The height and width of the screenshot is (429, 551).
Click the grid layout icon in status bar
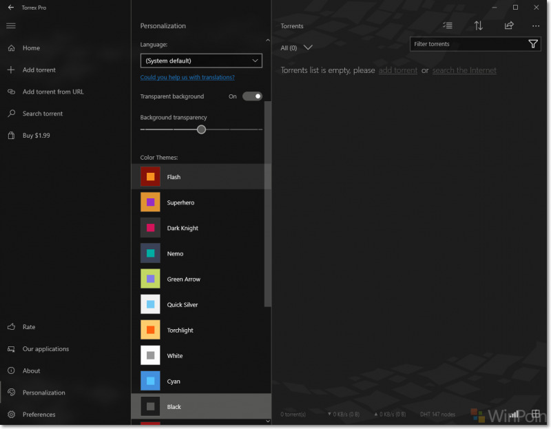point(536,414)
